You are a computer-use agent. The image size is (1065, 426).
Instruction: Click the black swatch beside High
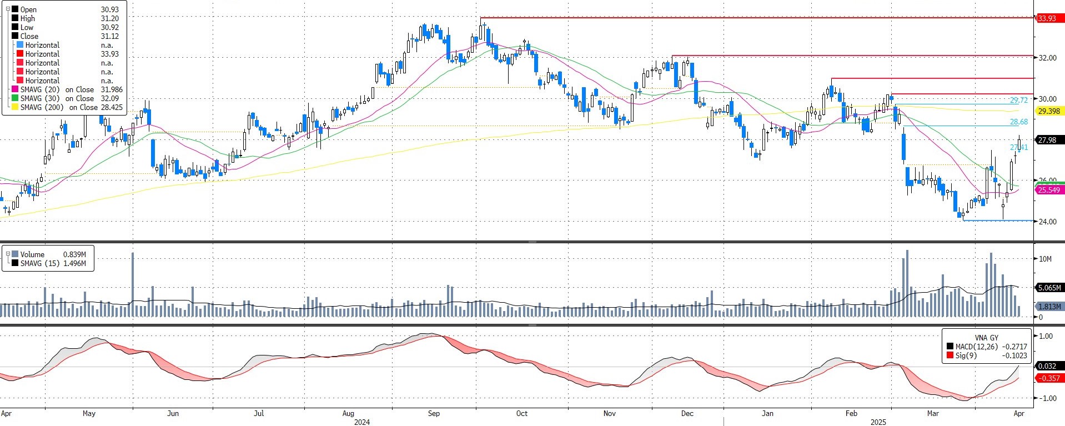[16, 18]
